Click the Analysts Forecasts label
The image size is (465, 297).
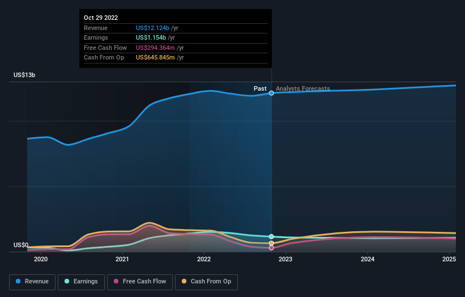tap(302, 88)
